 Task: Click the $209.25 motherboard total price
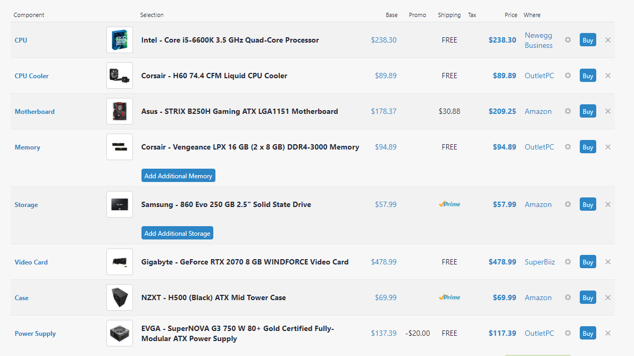[x=502, y=111]
